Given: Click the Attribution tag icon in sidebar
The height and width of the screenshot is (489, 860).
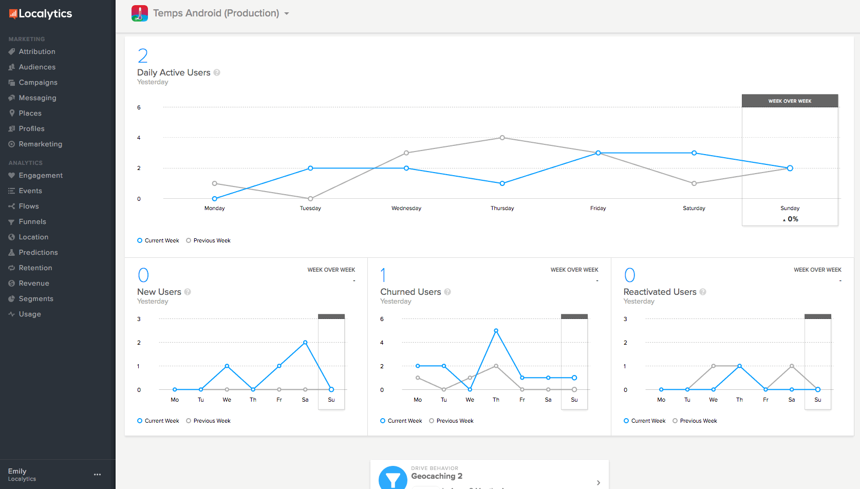Looking at the screenshot, I should [x=11, y=51].
